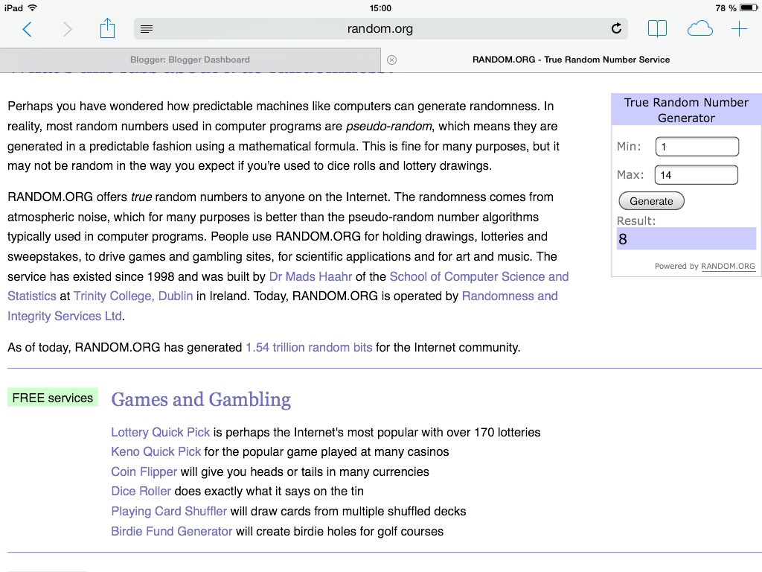Open 1.54 trillion random bits link
The width and height of the screenshot is (762, 572).
[309, 347]
